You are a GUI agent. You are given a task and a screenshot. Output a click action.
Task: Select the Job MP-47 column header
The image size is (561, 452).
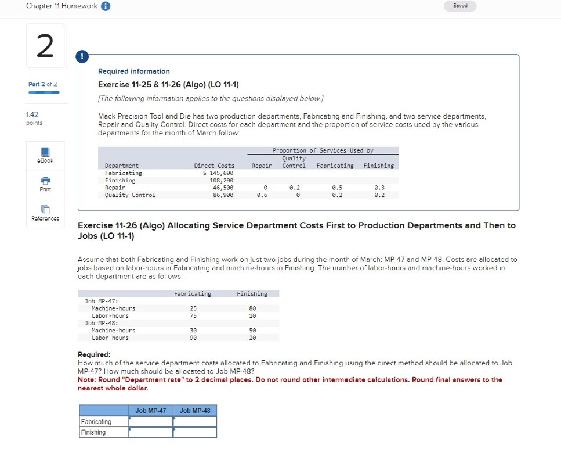(150, 410)
